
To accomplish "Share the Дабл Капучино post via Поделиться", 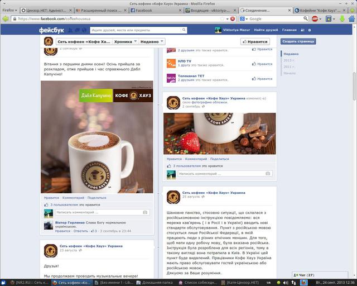I will [x=97, y=198].
